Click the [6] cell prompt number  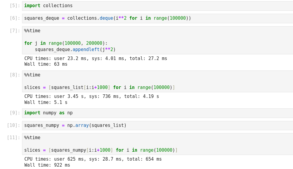[15, 18]
